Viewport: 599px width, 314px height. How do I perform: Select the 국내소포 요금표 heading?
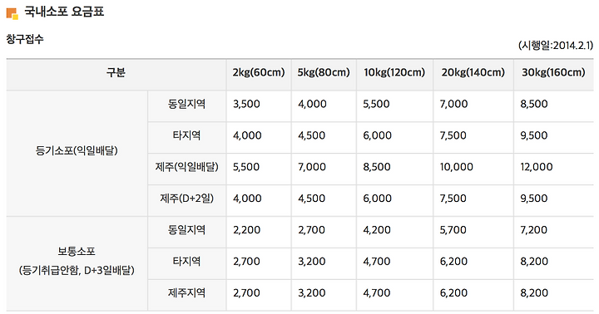[64, 12]
